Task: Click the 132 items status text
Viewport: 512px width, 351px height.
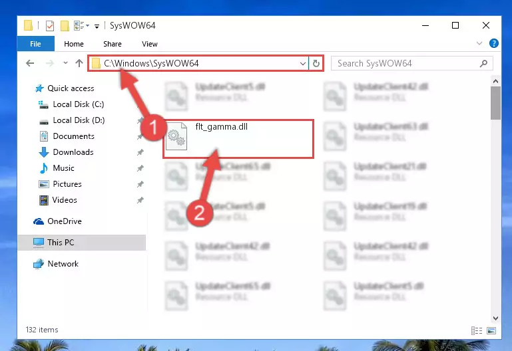Action: pos(42,330)
